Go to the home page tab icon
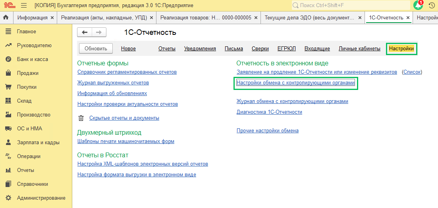 [6, 17]
